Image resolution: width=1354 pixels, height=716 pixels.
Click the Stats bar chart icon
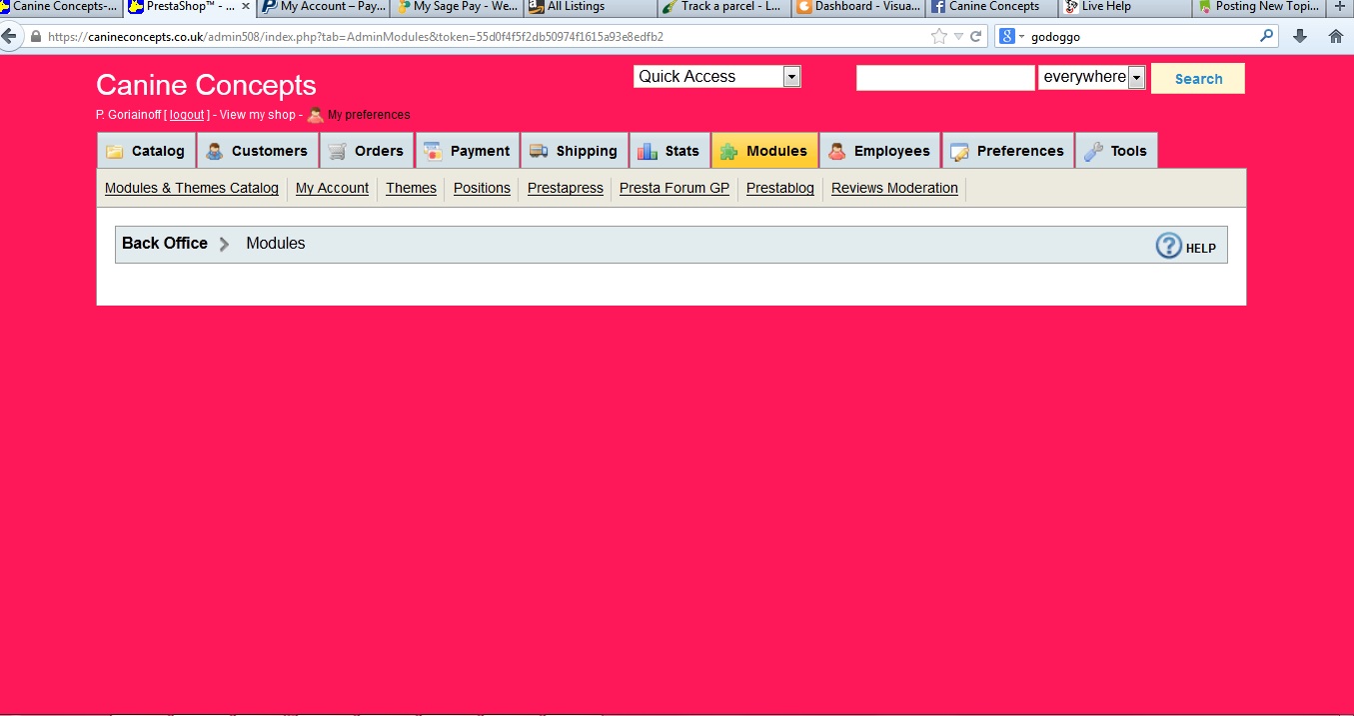pyautogui.click(x=648, y=152)
